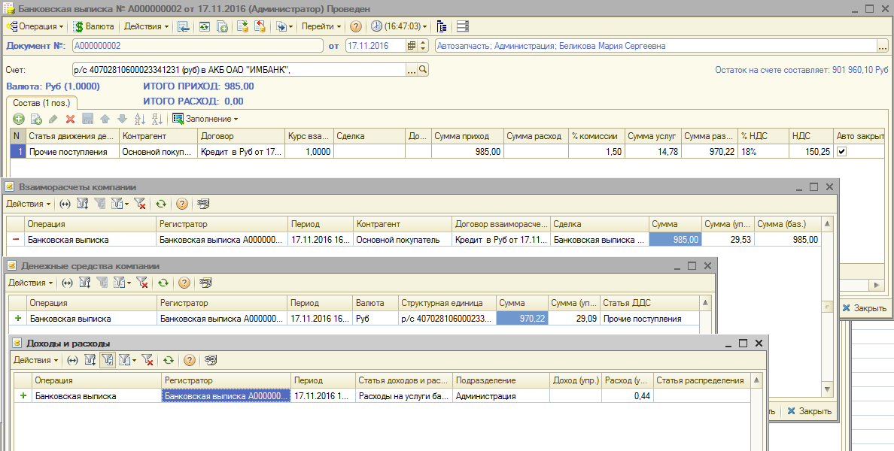Clear the filter in Денежные средства компании toolbar

(142, 283)
